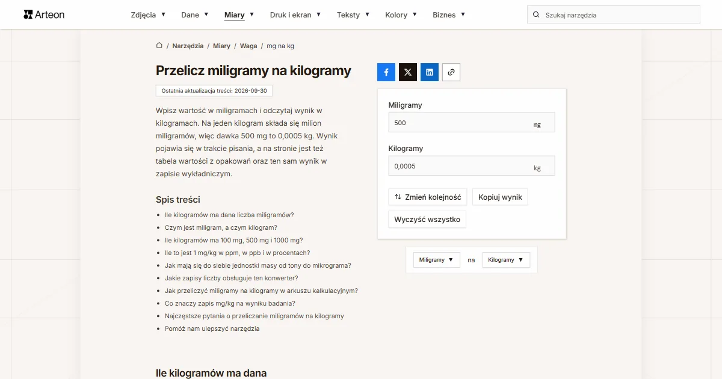Open Narzędzia breadcrumb link
Screen dimensions: 722x379
click(188, 46)
